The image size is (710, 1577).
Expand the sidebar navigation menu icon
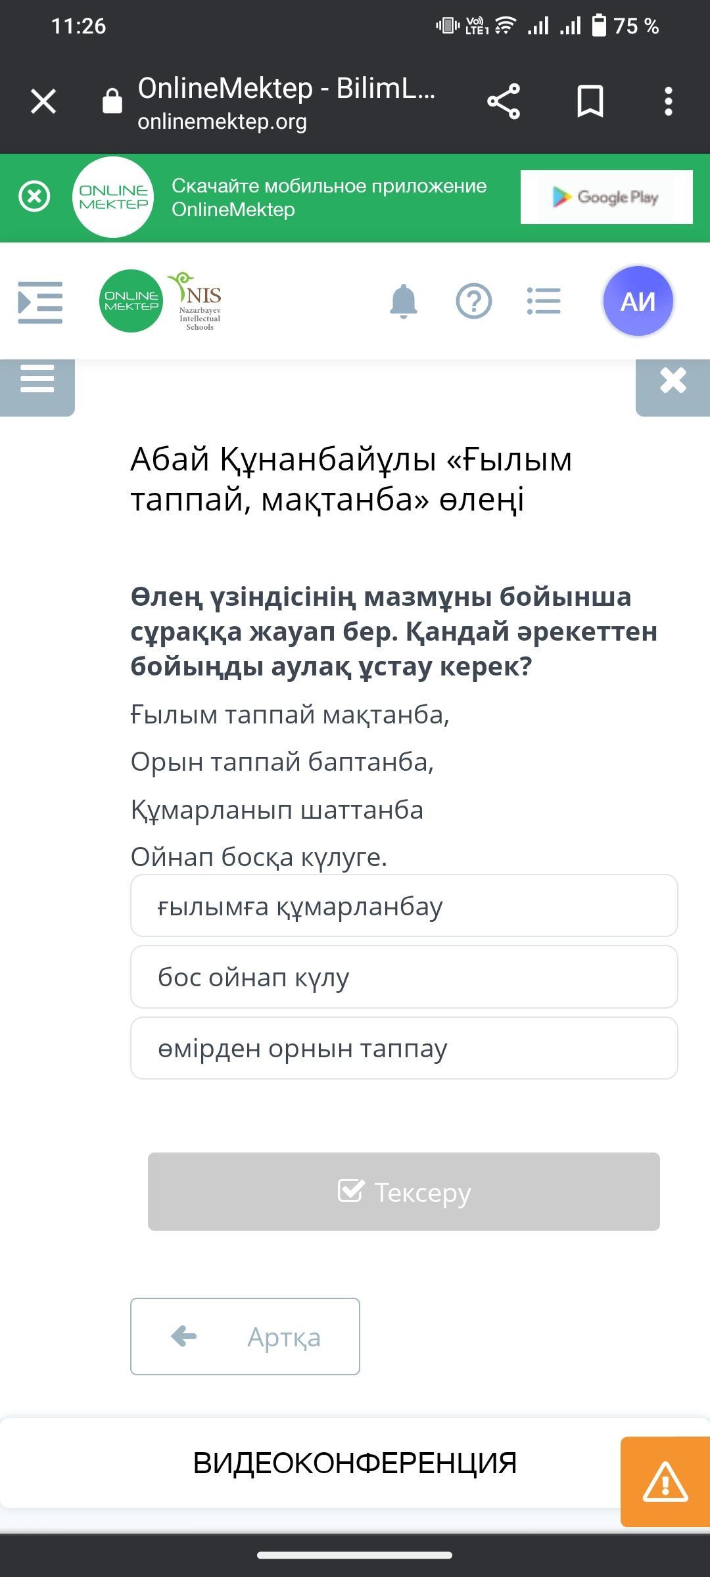tap(40, 302)
